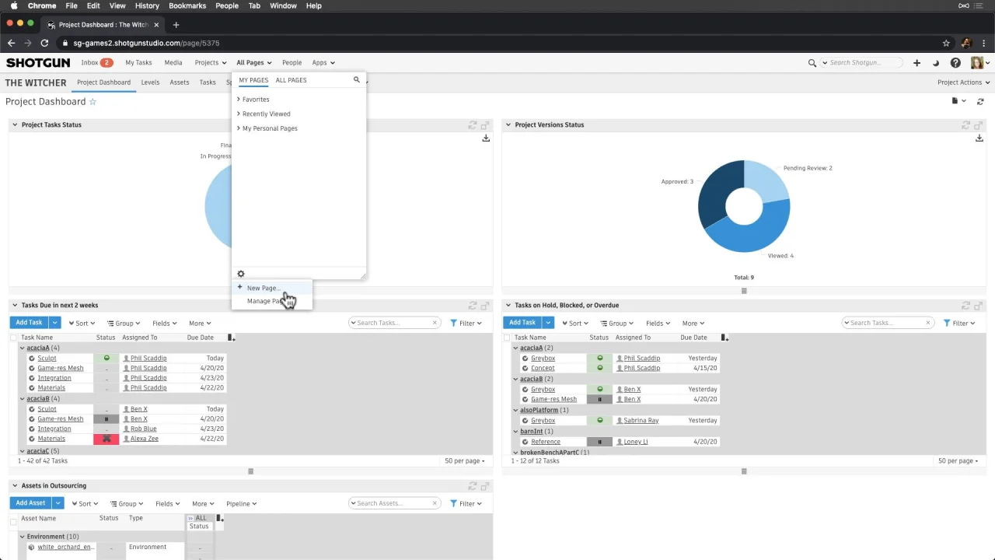Click Add Task in Tasks on Hold widget
Screen dimensions: 995x560
(x=522, y=323)
